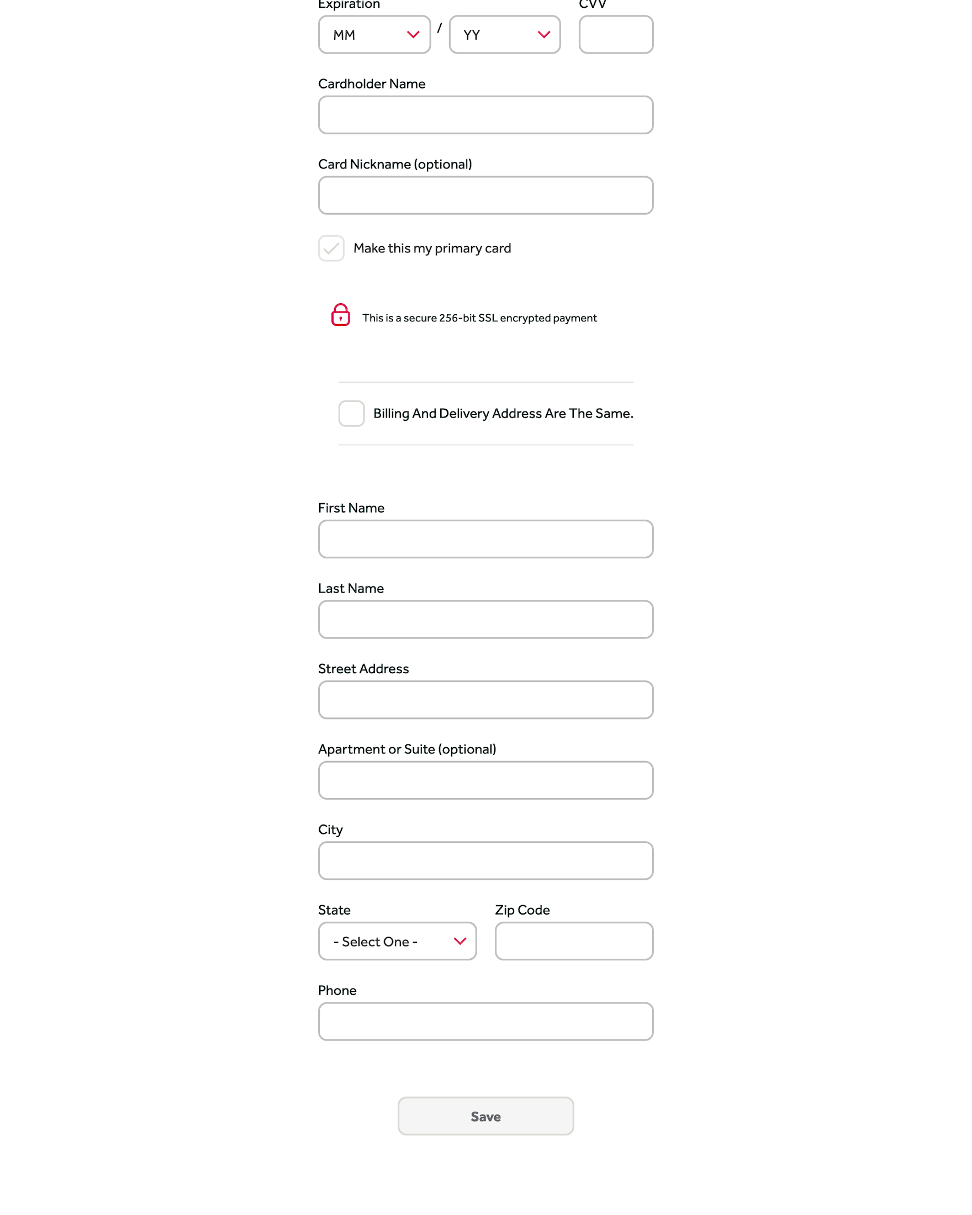The image size is (972, 1215).
Task: Toggle the Make this my primary card checkbox
Action: [331, 249]
